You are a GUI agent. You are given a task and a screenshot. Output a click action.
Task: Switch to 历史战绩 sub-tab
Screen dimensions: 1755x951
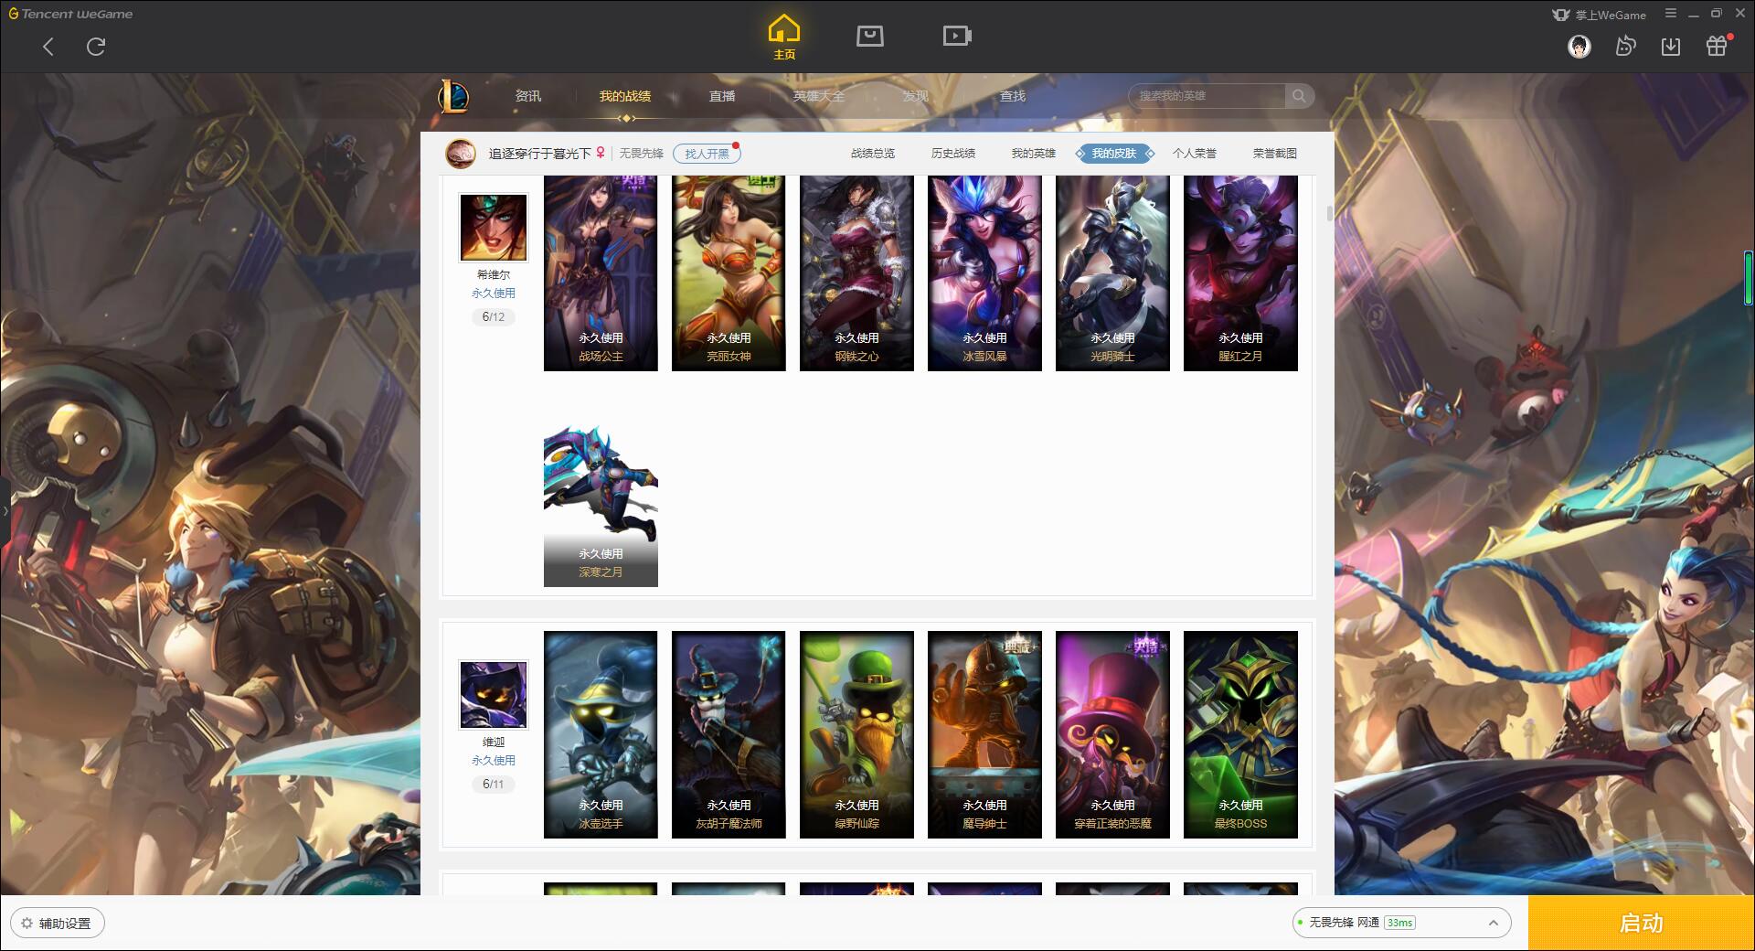(953, 154)
